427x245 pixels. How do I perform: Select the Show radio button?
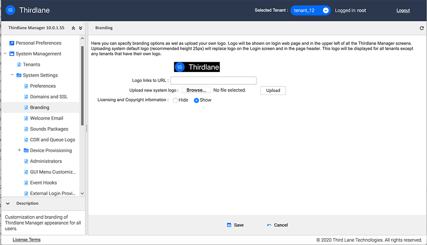tap(196, 100)
